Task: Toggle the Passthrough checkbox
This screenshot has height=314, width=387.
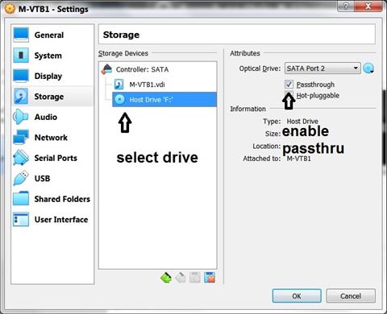Action: (289, 85)
